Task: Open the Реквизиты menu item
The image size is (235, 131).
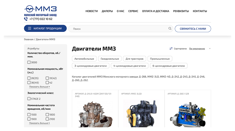Action: 181,11
